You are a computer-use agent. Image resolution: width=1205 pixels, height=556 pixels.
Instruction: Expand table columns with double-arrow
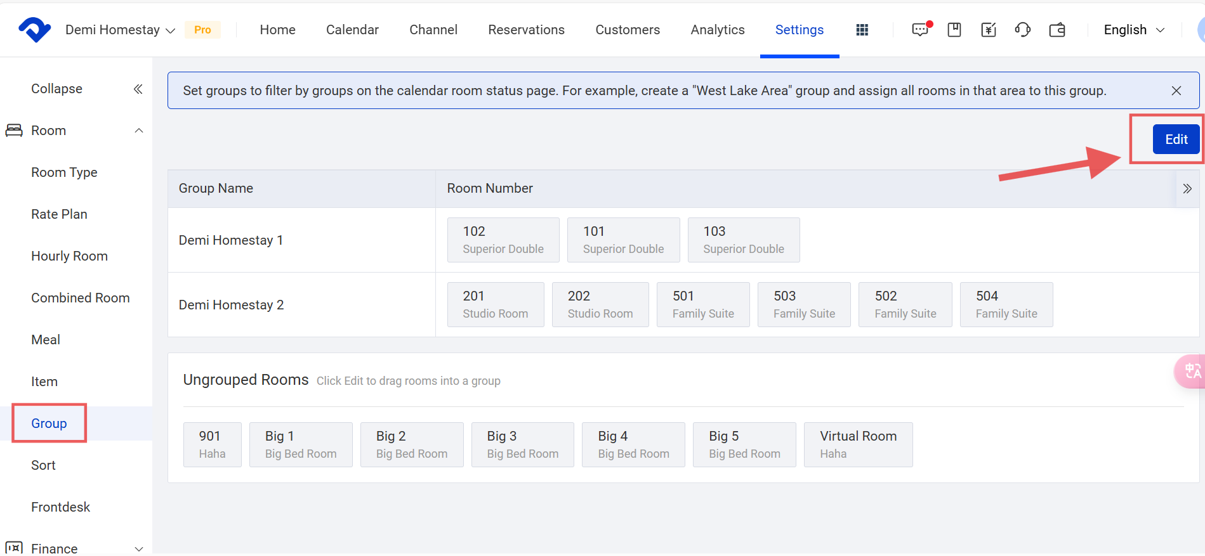pos(1187,188)
